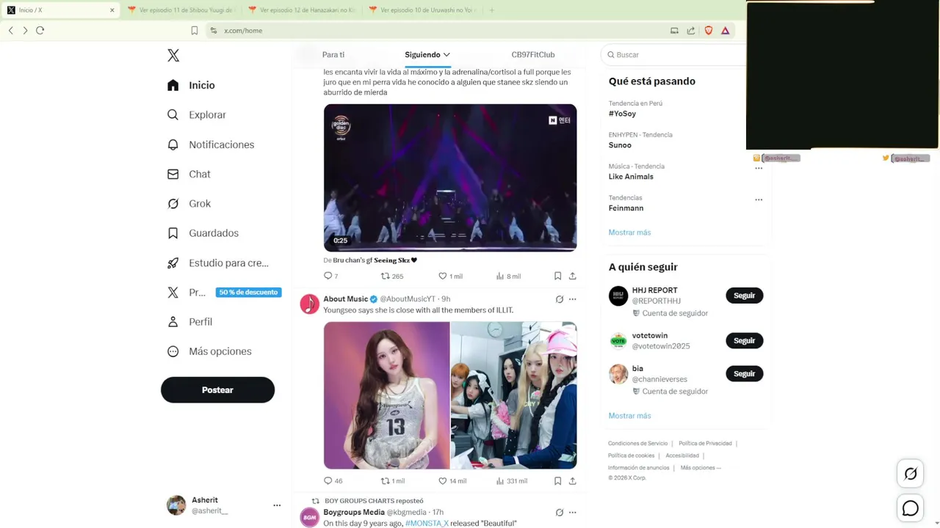This screenshot has height=528, width=940.
Task: Open more options for Like Animals trend
Action: pos(759,168)
